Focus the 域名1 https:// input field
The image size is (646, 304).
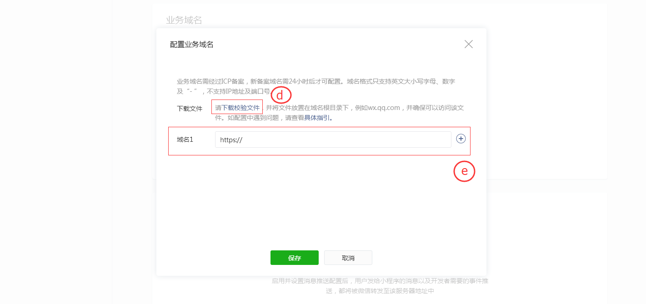[x=333, y=140]
